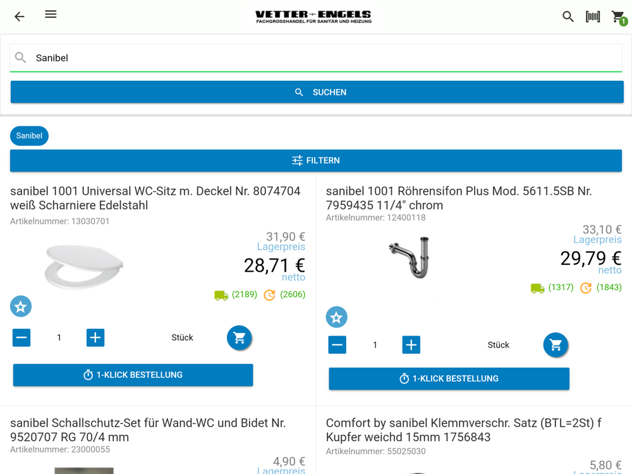Open the FILTERN options

click(316, 161)
